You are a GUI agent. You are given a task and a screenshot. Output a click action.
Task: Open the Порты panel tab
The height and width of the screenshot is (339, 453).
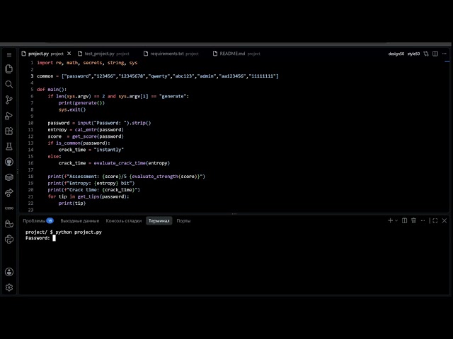click(x=183, y=221)
